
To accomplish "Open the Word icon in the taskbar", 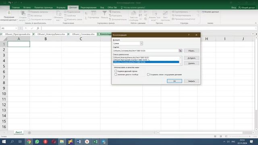I will tap(79, 141).
